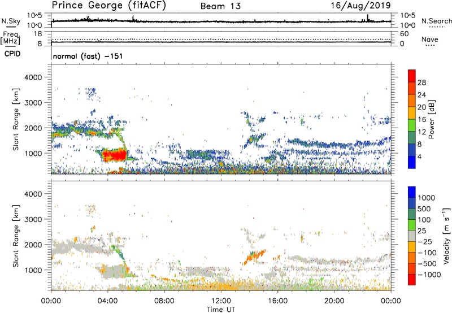
Task: Click the 'N.Search' legend label
Action: click(436, 21)
